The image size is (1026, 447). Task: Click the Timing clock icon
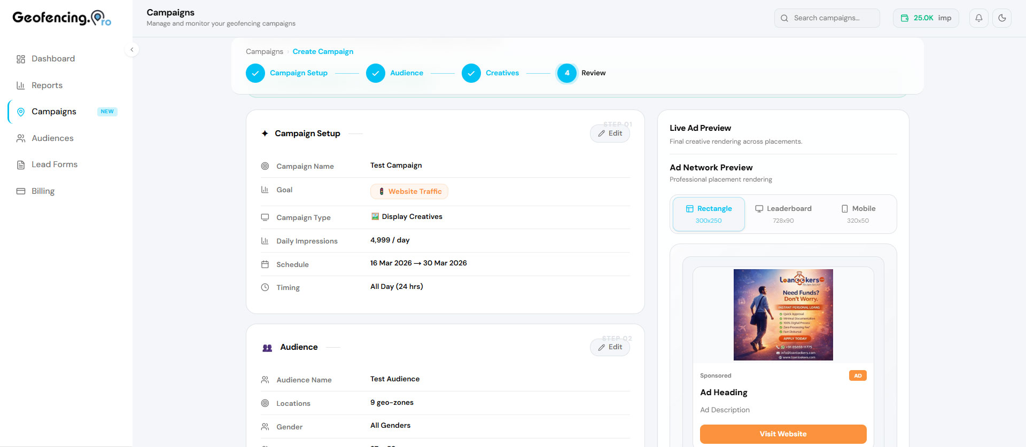coord(265,287)
